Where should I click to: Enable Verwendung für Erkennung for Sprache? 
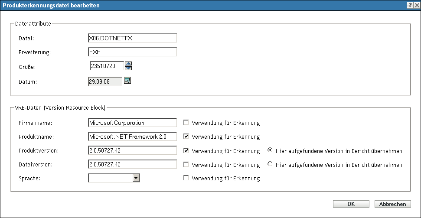click(186, 178)
